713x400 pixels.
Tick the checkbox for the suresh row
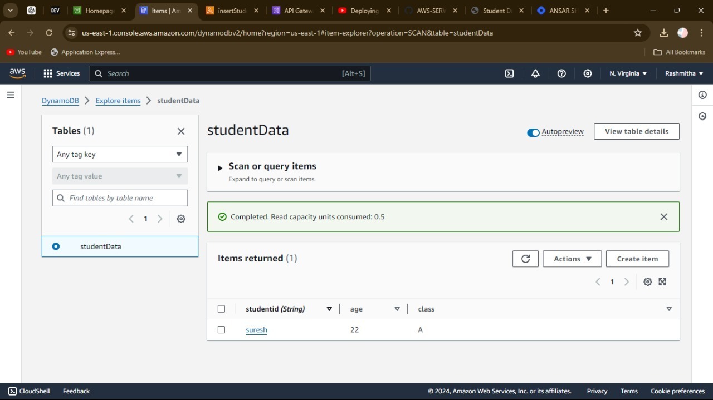tap(221, 330)
